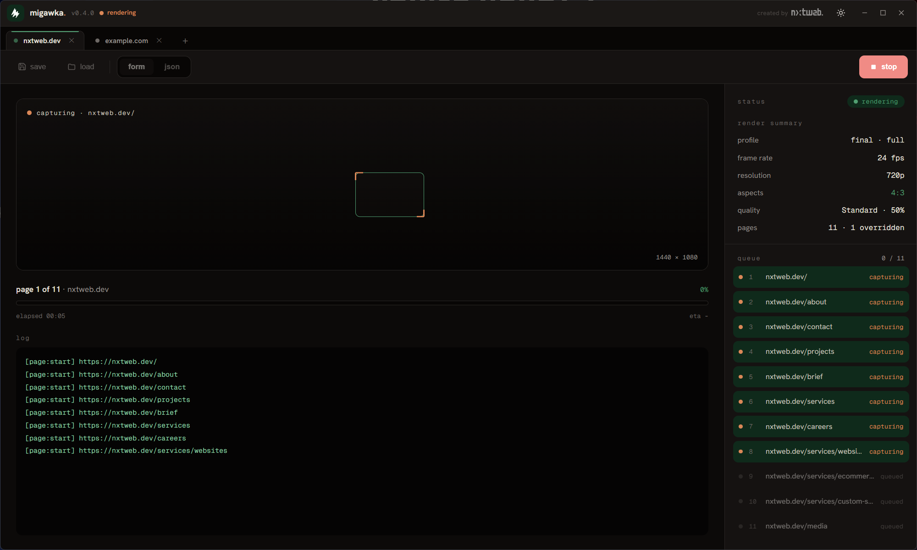917x550 pixels.
Task: Close the nxtweb.dev tab
Action: 72,40
